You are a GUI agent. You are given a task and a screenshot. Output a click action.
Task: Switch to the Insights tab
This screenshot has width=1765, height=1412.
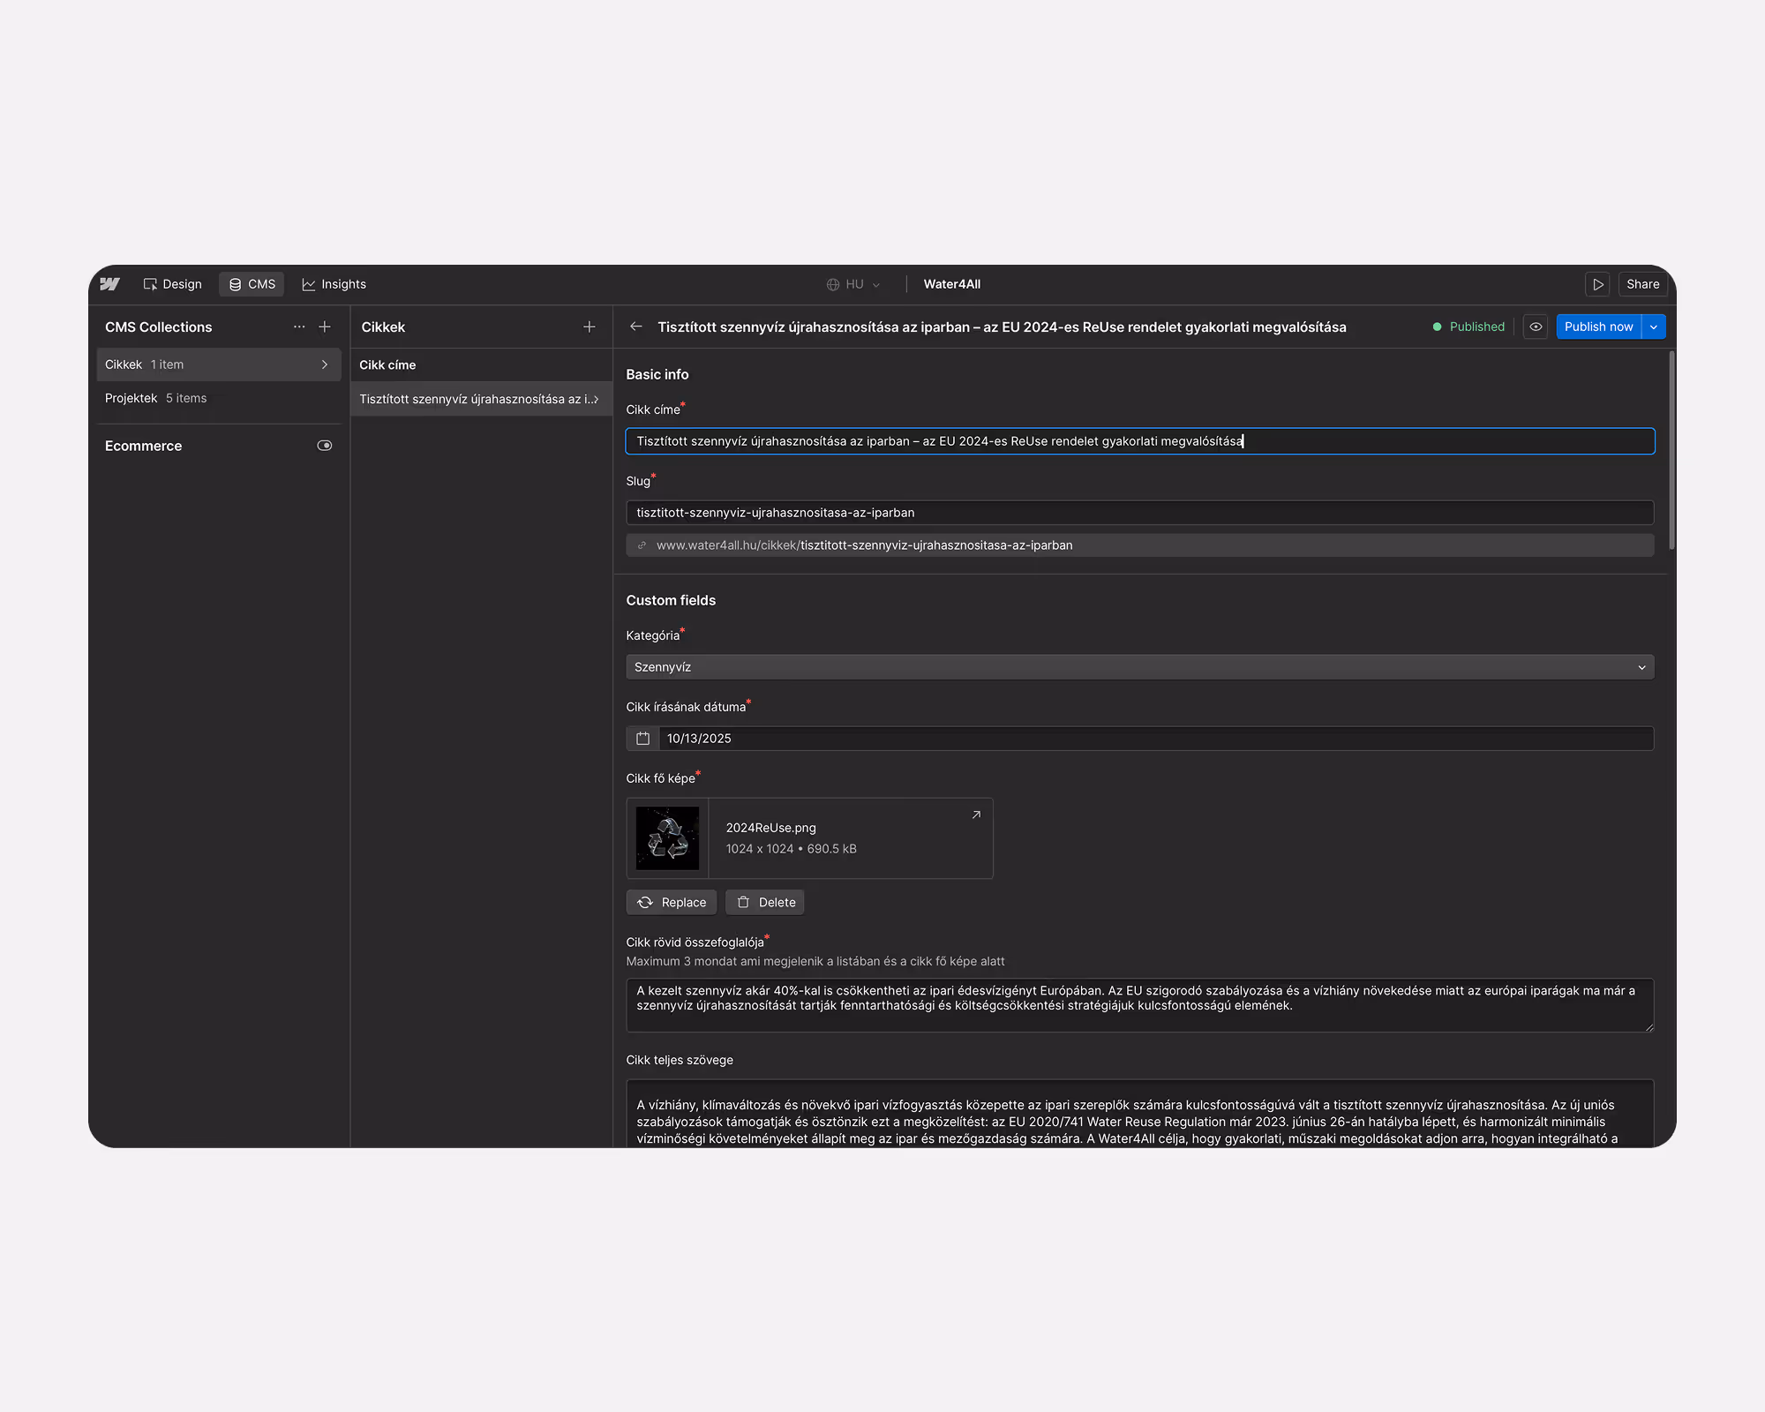pyautogui.click(x=334, y=284)
